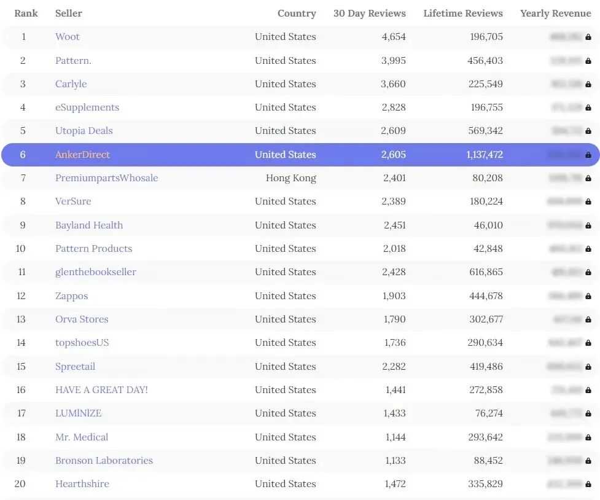Click the lock icon in Mr. Medical row
600x500 pixels.
coord(588,437)
